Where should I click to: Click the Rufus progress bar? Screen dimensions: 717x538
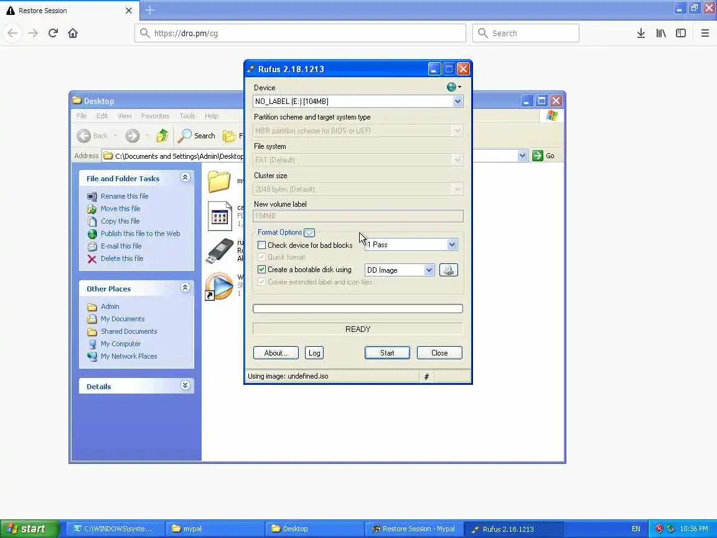pyautogui.click(x=358, y=308)
